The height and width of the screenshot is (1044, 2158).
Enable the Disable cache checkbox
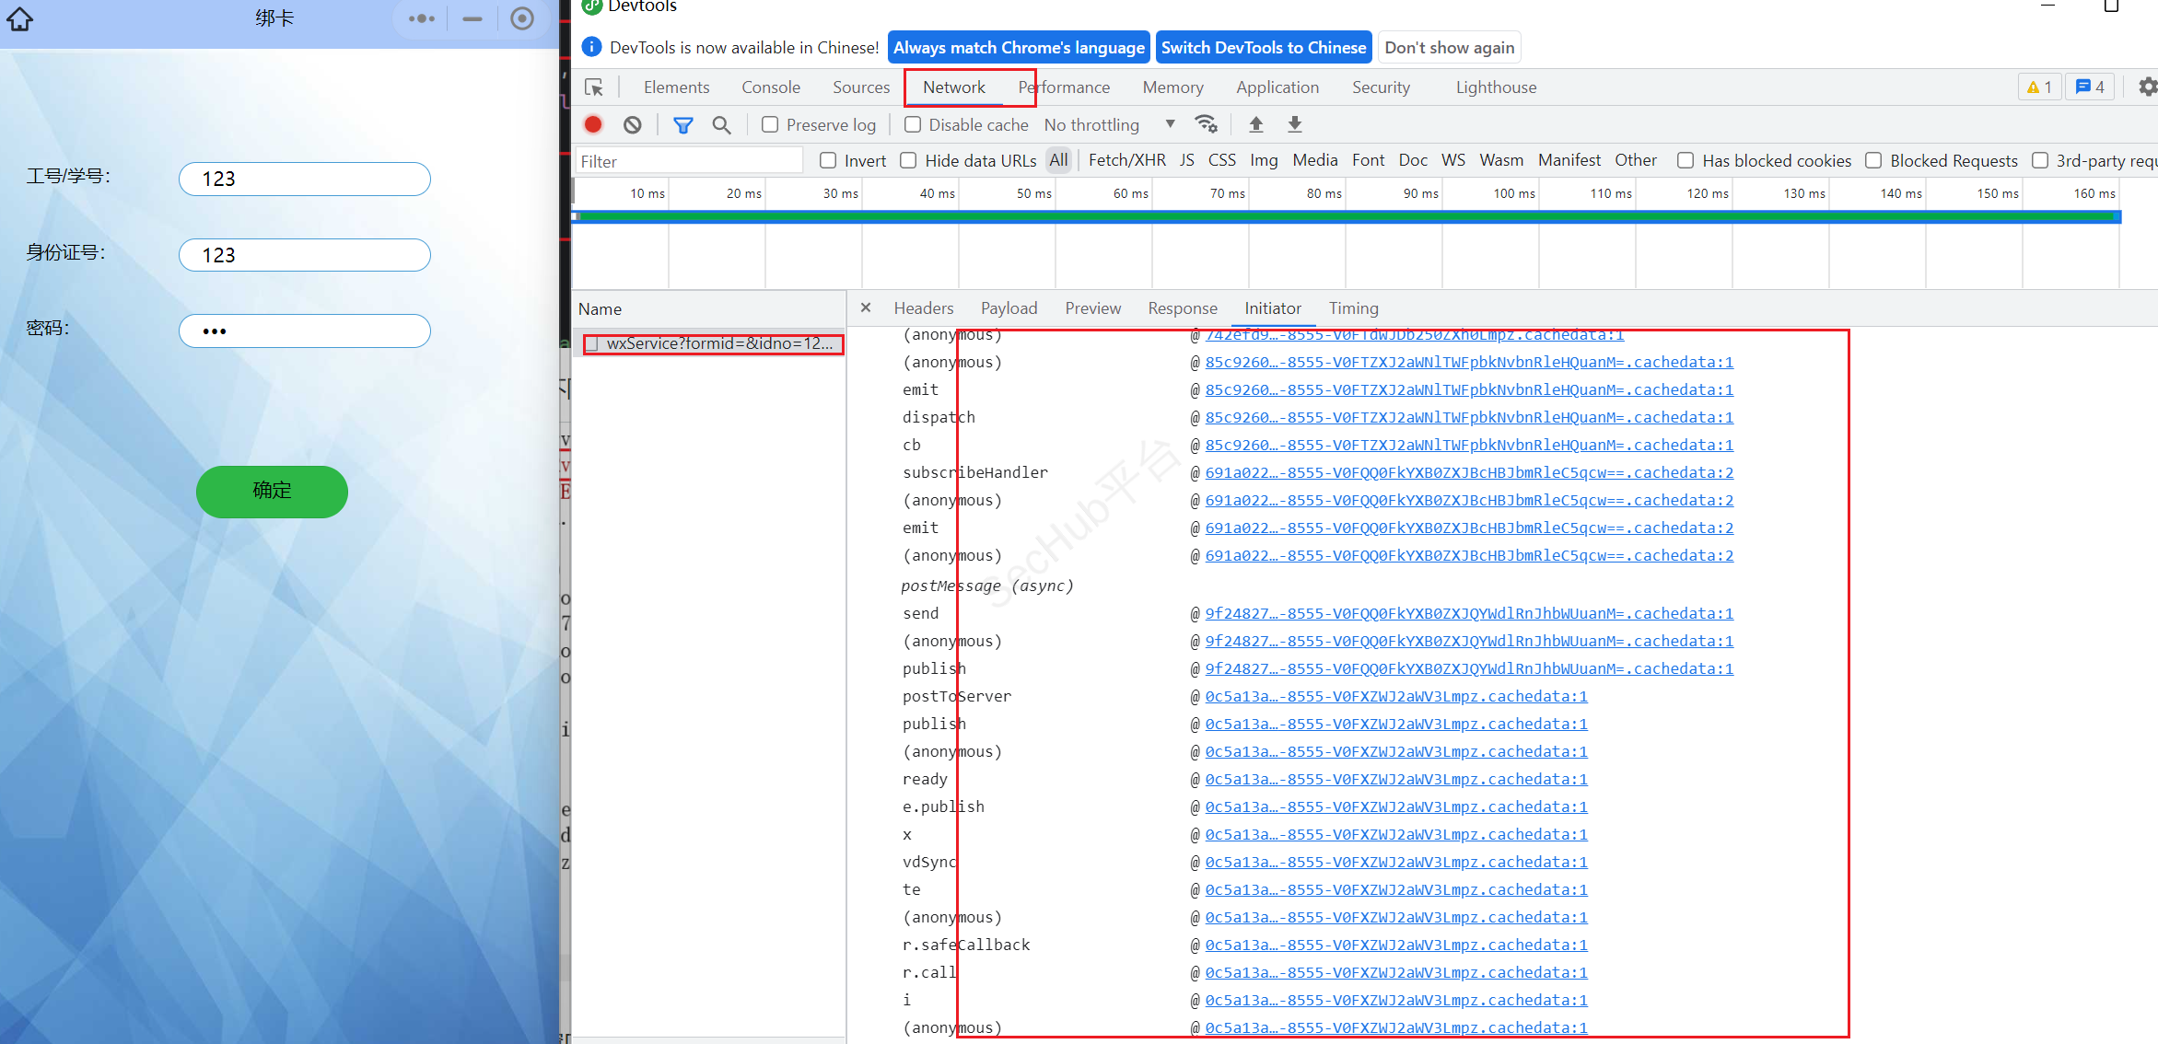click(913, 124)
